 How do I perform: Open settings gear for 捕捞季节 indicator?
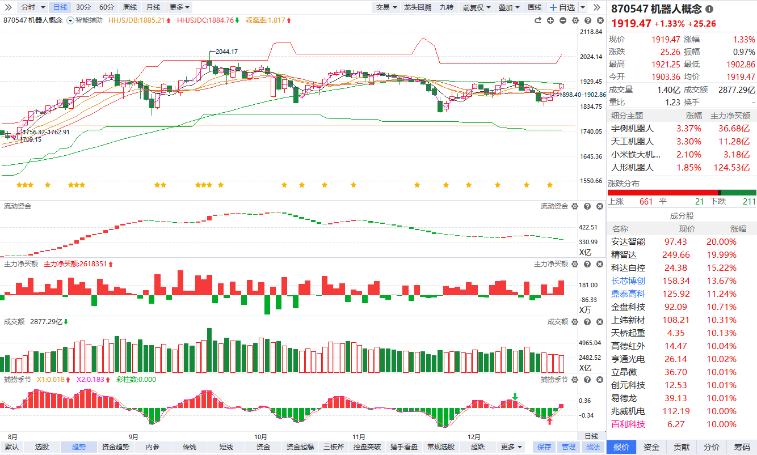coord(575,380)
